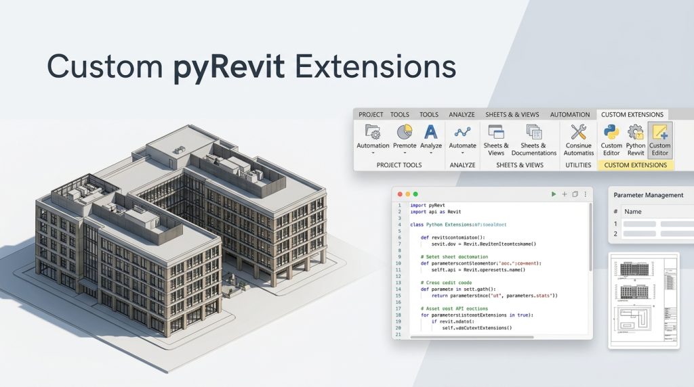694x387 pixels.
Task: Click the Name column header
Action: tap(633, 212)
